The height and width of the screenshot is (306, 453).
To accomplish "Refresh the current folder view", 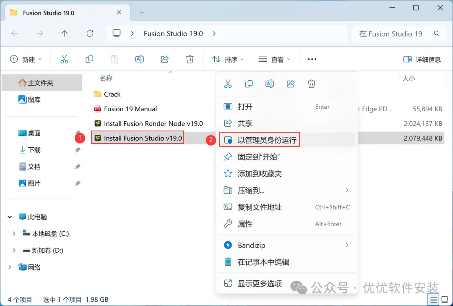I will pyautogui.click(x=90, y=34).
